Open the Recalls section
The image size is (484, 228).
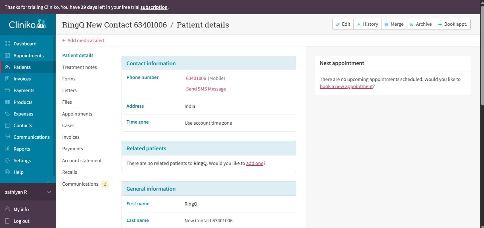[x=70, y=172]
